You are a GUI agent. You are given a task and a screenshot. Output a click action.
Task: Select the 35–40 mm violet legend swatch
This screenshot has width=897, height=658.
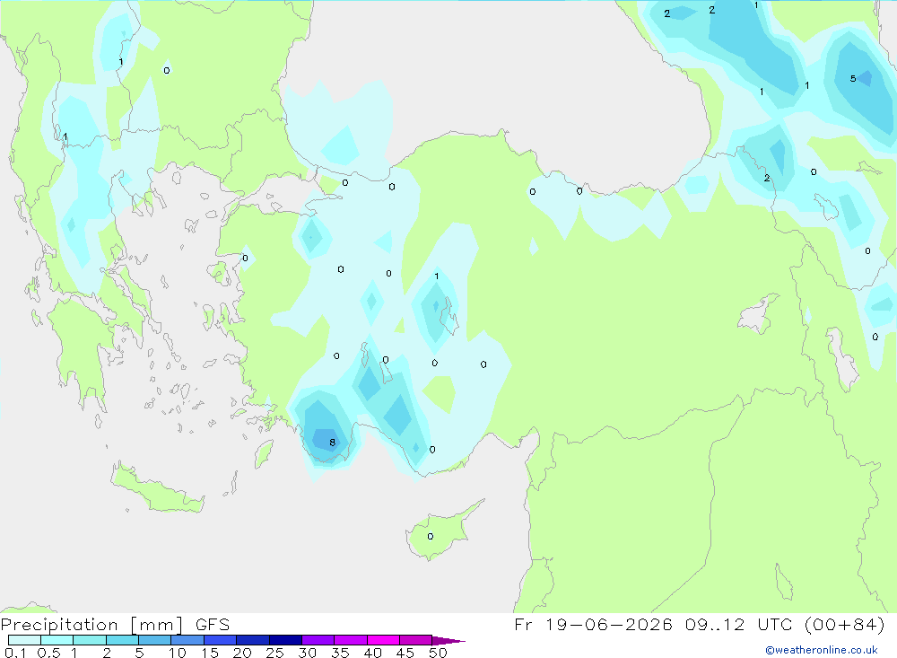click(350, 640)
